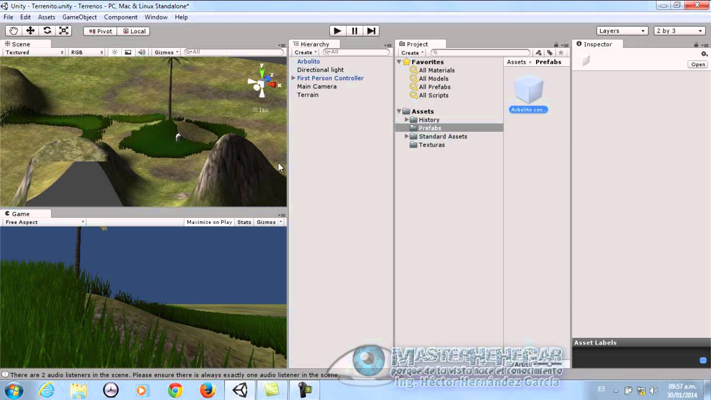Viewport: 711px width, 400px height.
Task: Select the Move (translate) tool
Action: tap(31, 31)
